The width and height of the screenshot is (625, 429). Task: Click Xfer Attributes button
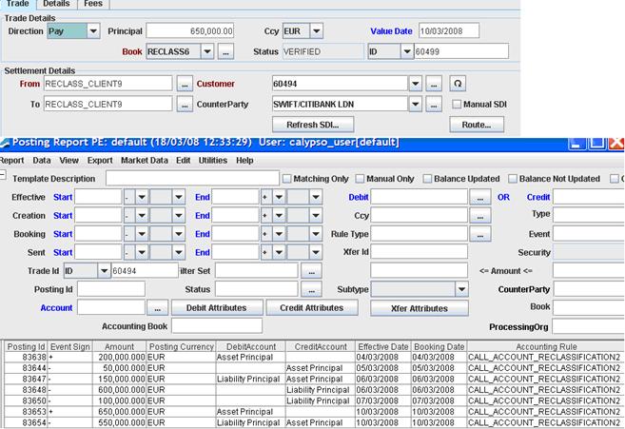point(420,308)
